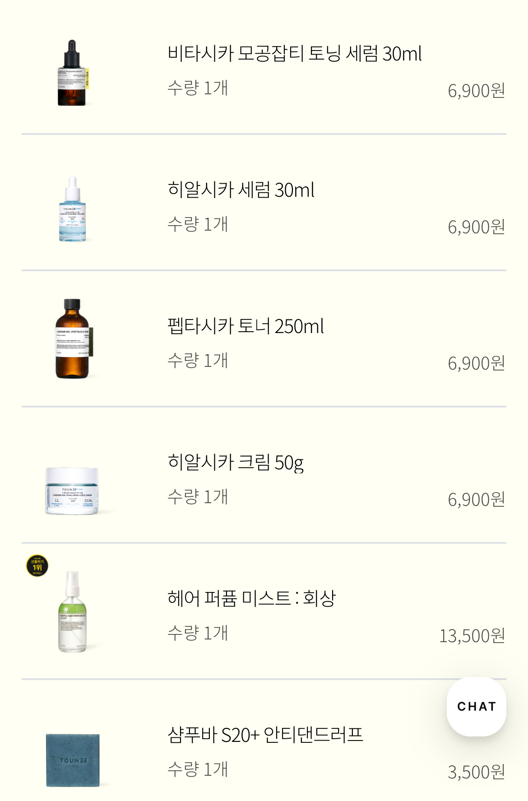Click 수량 1개 under 펩타시카 토너

198,361
